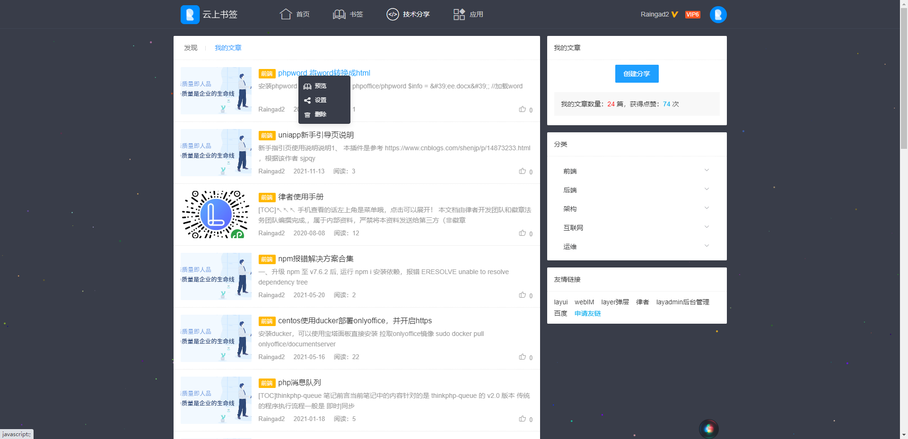Open the 首页 home nav item
This screenshot has width=908, height=439.
click(294, 14)
